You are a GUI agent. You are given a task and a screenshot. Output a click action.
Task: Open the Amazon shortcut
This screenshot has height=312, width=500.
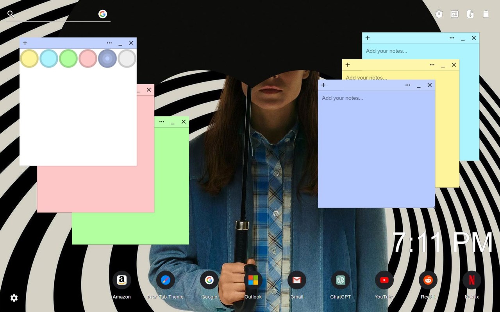(x=121, y=280)
